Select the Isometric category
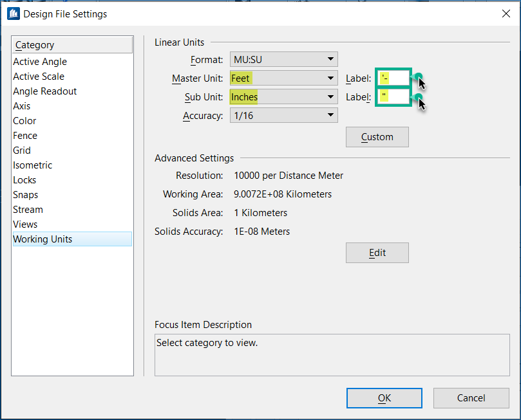Viewport: 521px width, 420px height. 72,165
